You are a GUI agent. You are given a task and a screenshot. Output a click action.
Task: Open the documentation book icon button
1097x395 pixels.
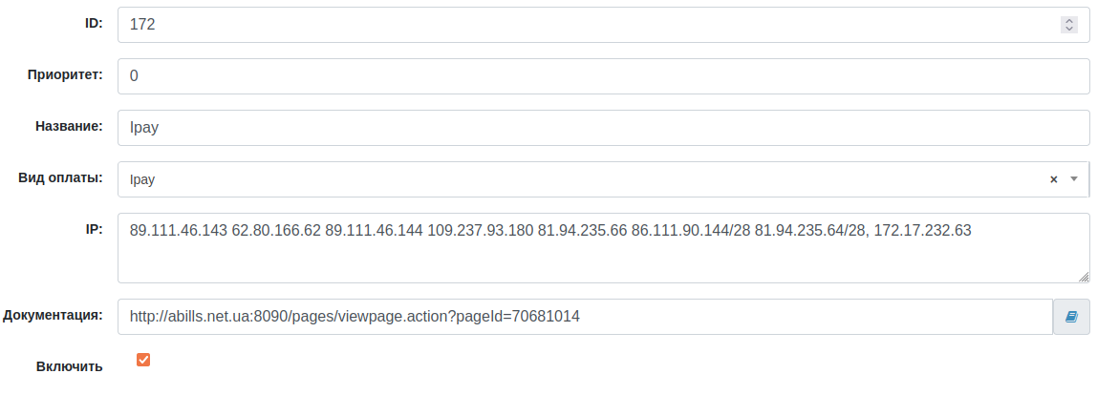pos(1071,316)
